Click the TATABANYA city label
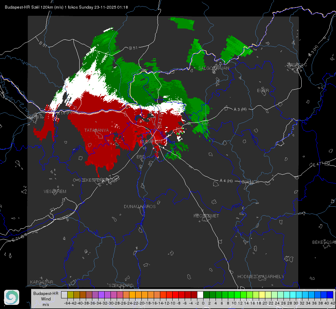Image resolution: width=336 pixels, height=309 pixels. pyautogui.click(x=96, y=130)
